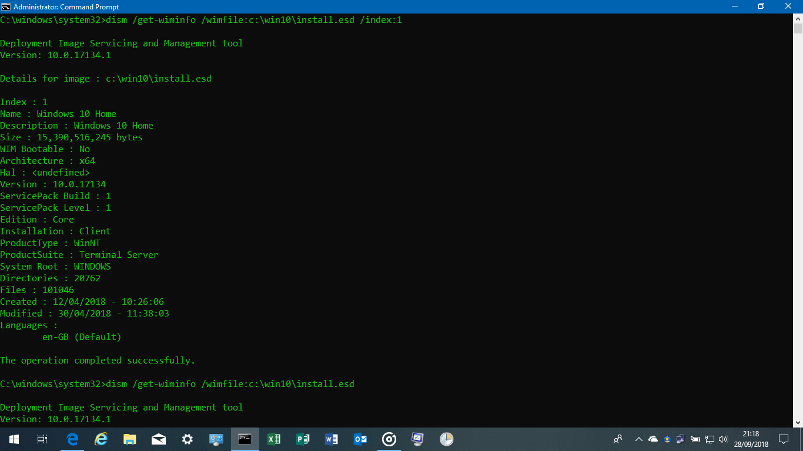Viewport: 803px width, 451px height.
Task: Open File Explorer from the taskbar
Action: tap(130, 439)
